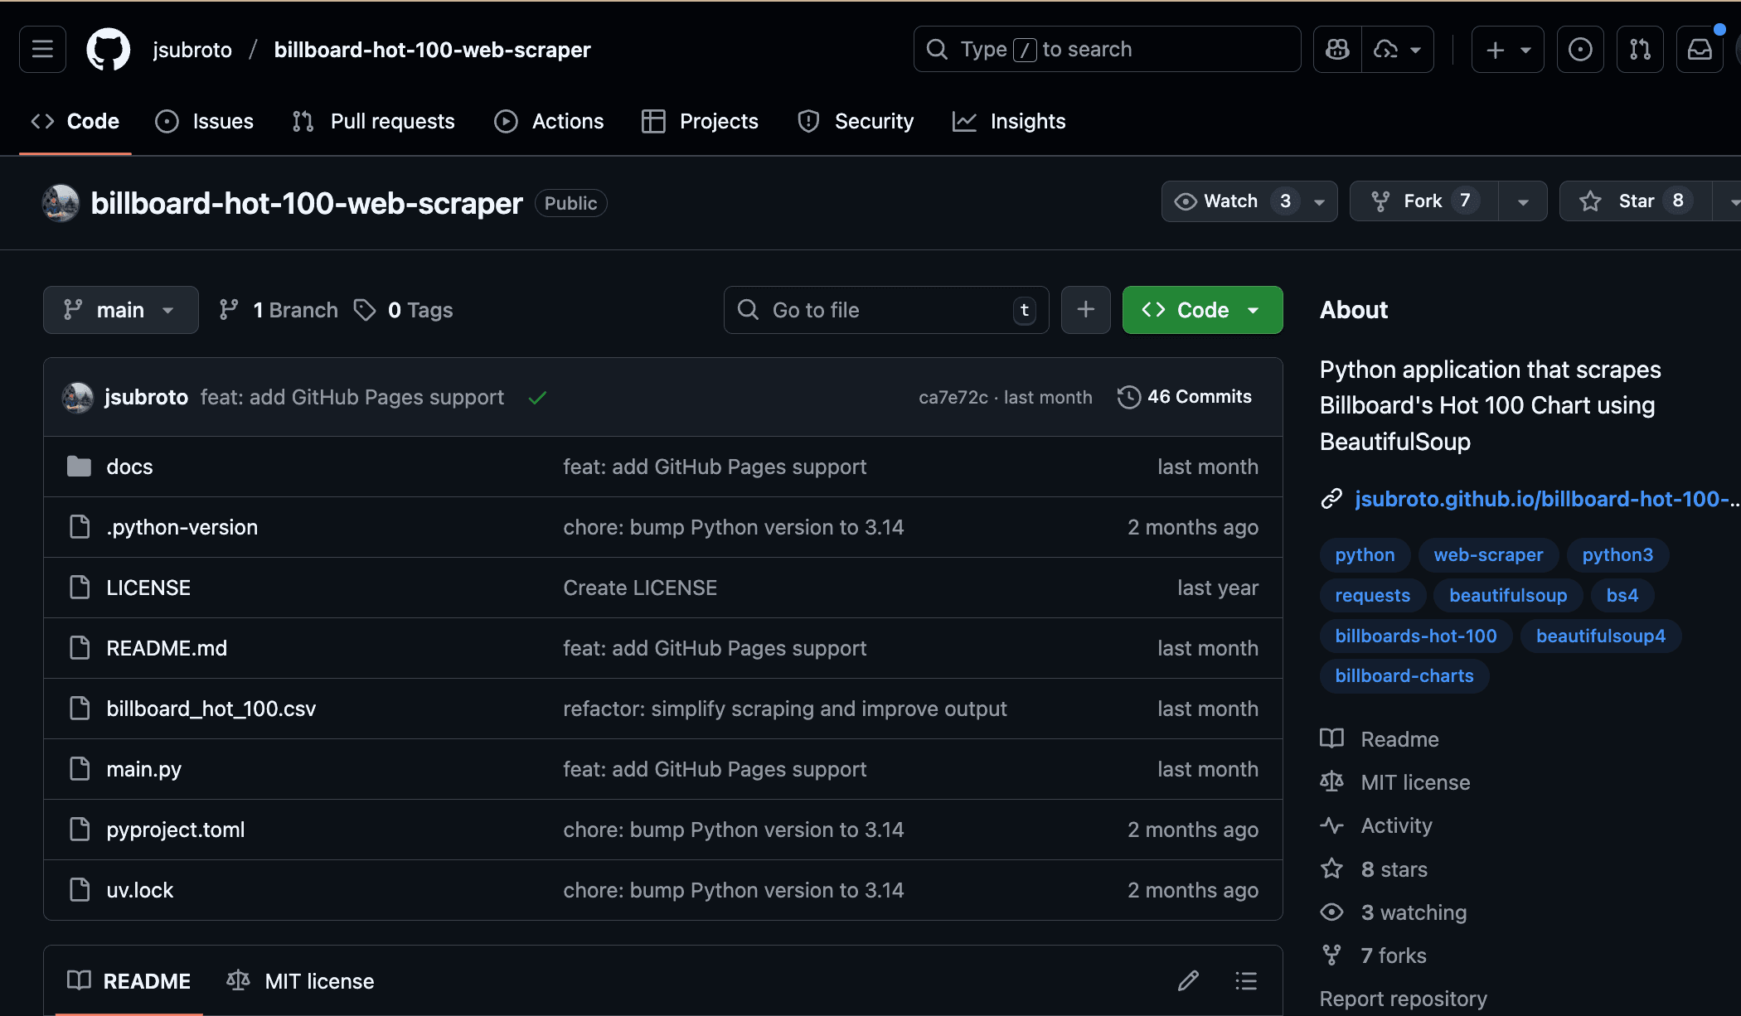Screen dimensions: 1741x1016
Task: Switch to the Actions tab
Action: (550, 122)
